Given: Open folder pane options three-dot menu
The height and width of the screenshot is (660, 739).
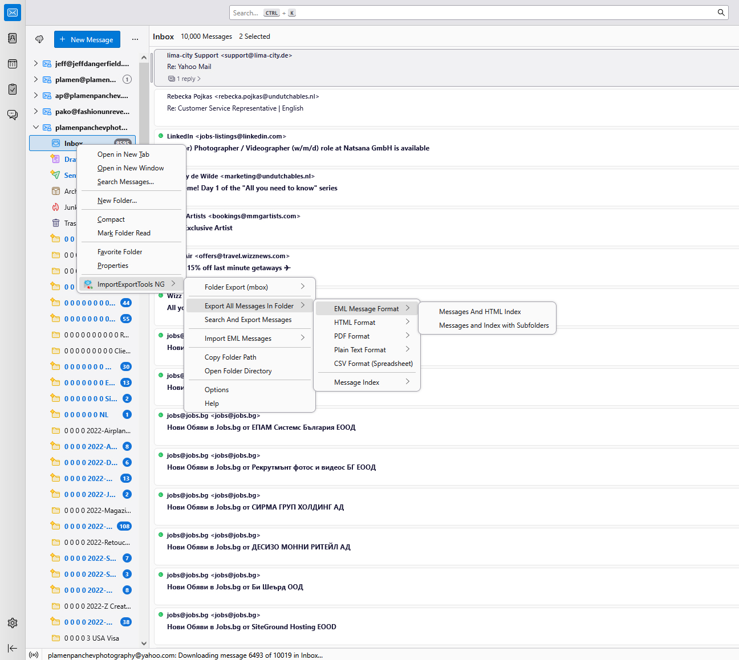Looking at the screenshot, I should tap(135, 39).
